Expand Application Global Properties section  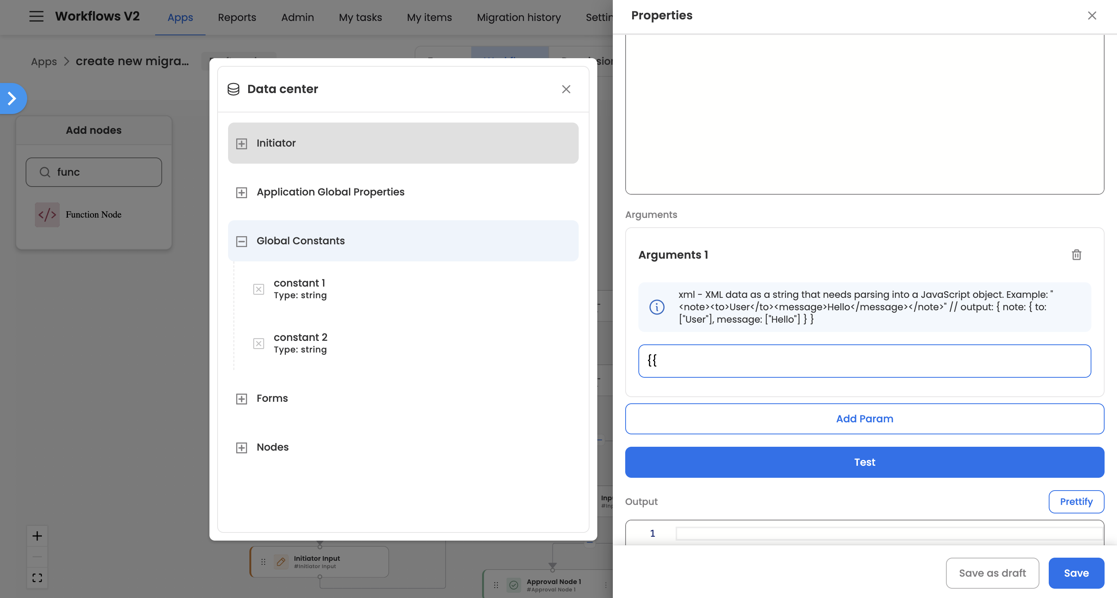(x=242, y=192)
